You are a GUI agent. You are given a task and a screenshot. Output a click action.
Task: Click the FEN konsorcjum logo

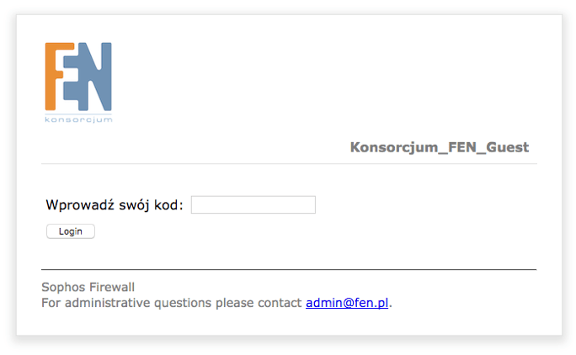tap(78, 82)
